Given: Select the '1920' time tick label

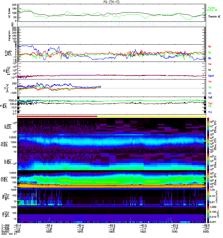Looking at the screenshot, I should [143, 232].
